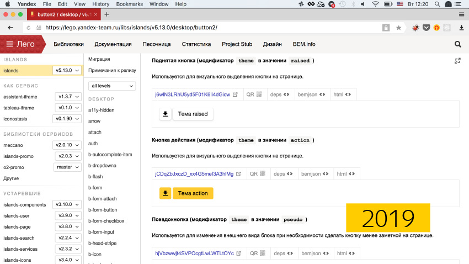Open the Другие libraries link
The width and height of the screenshot is (469, 264).
pyautogui.click(x=11, y=178)
